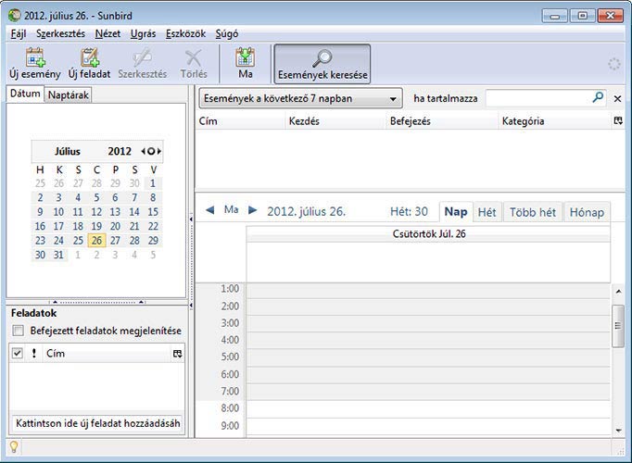Click the Csütörtök Júl. 26 day header
632x463 pixels.
pyautogui.click(x=428, y=233)
